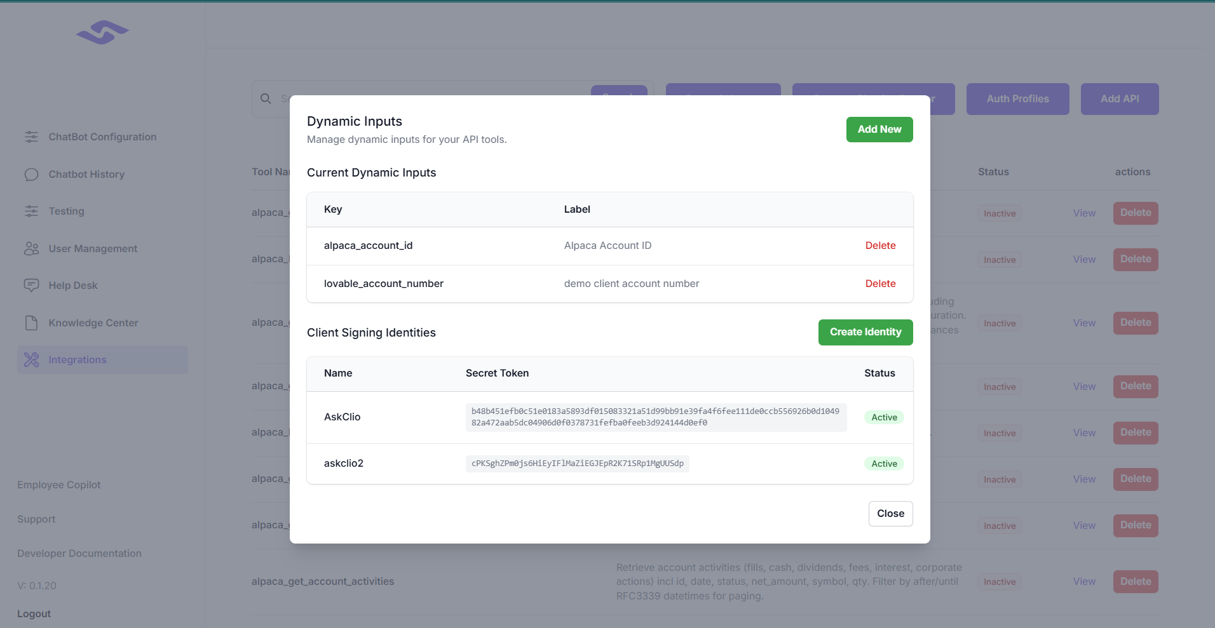Click the Integrations tools icon

pyautogui.click(x=31, y=359)
